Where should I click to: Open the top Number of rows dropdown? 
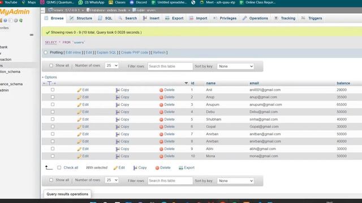pos(111,65)
